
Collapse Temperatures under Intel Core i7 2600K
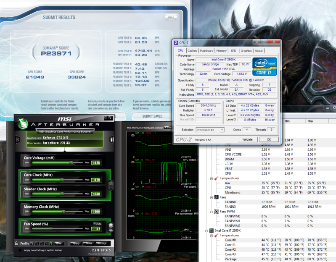pyautogui.click(x=212, y=236)
